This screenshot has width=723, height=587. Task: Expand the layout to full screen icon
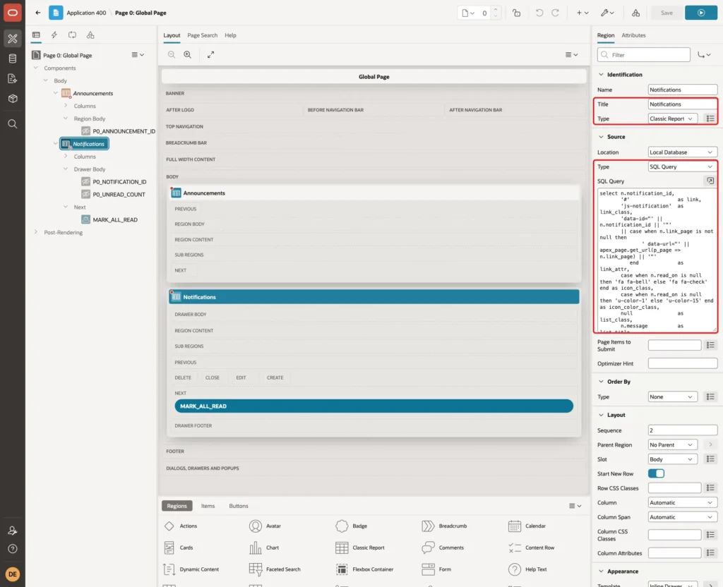point(210,54)
